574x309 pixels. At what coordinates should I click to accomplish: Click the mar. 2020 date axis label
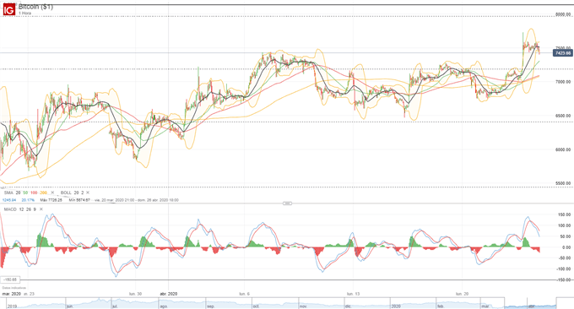click(x=11, y=294)
